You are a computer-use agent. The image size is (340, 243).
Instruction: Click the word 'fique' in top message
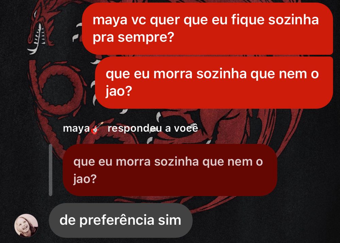click(x=248, y=20)
